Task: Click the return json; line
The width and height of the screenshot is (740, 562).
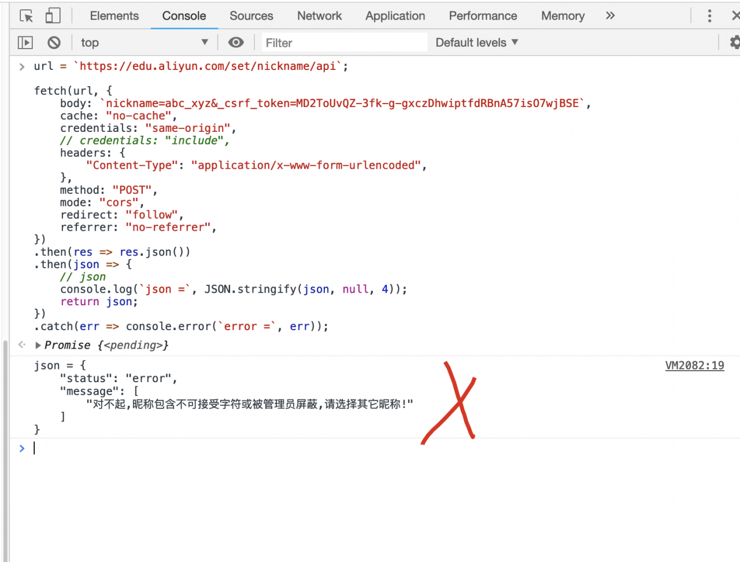Action: [x=99, y=302]
